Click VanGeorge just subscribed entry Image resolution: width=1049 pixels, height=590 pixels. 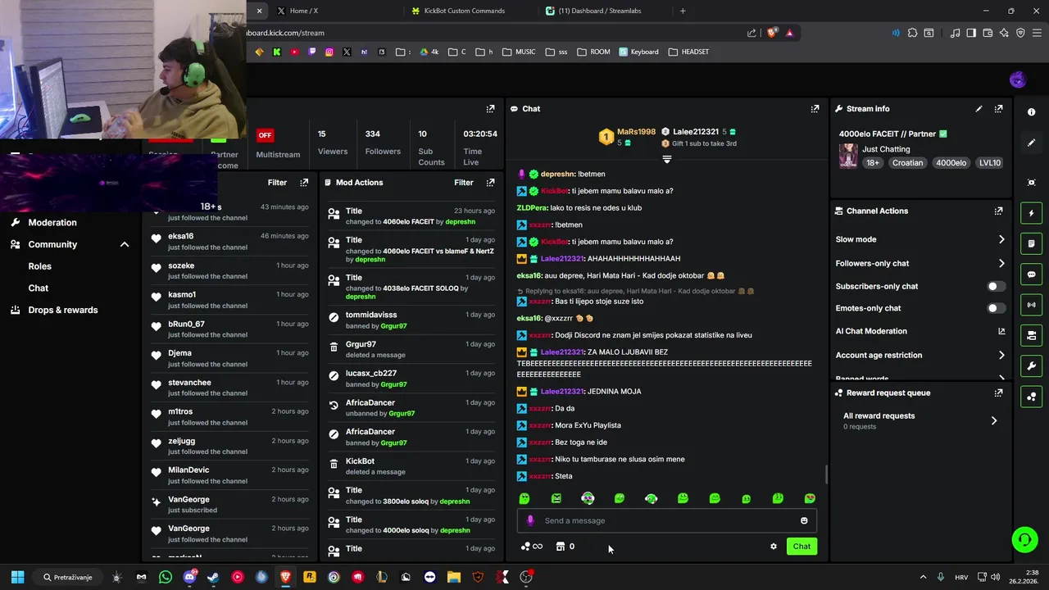[x=230, y=504]
